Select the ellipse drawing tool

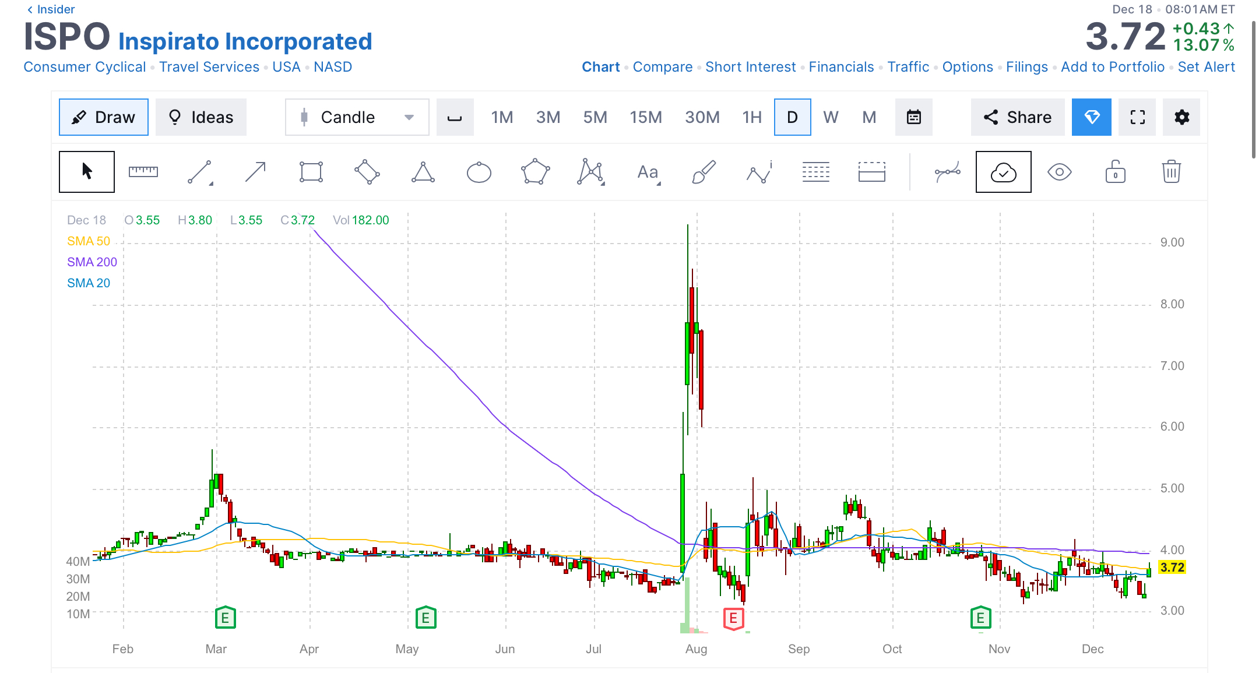[479, 172]
